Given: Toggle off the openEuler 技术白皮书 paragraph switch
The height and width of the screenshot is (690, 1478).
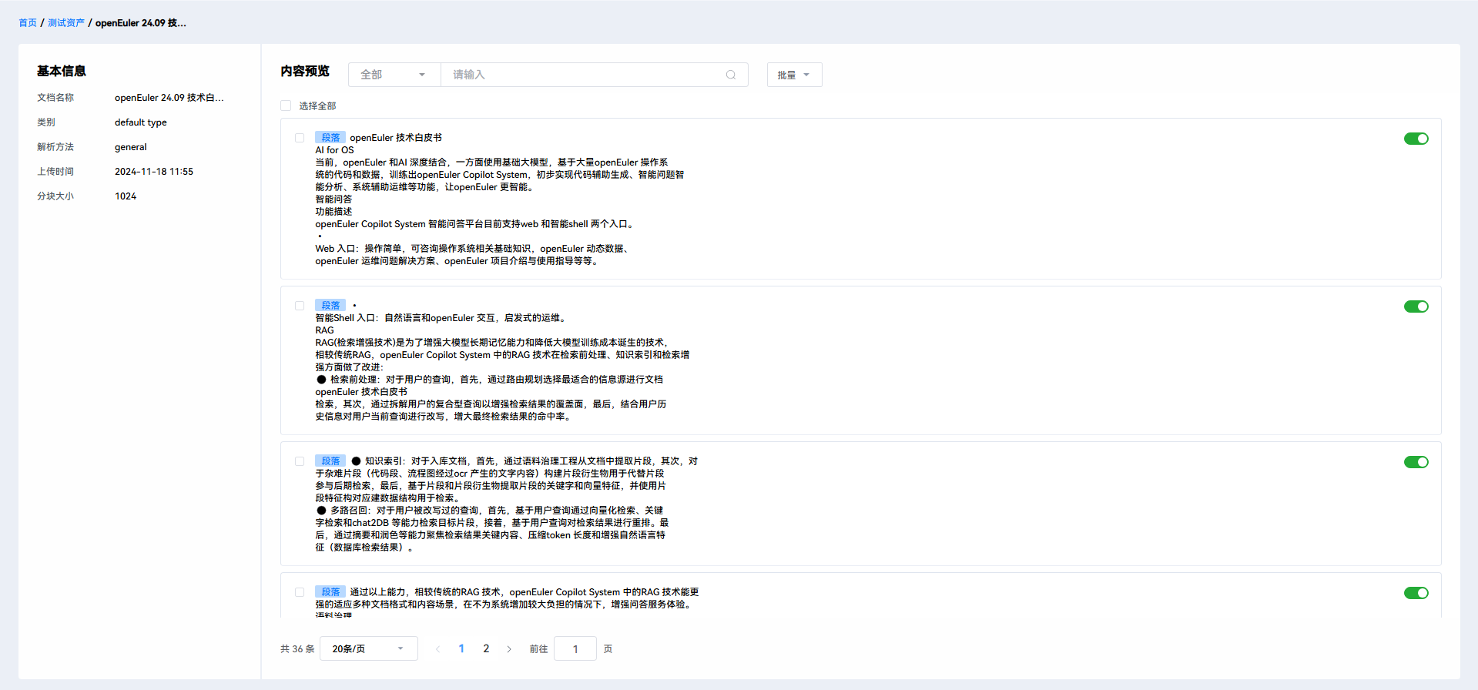Looking at the screenshot, I should (1416, 139).
